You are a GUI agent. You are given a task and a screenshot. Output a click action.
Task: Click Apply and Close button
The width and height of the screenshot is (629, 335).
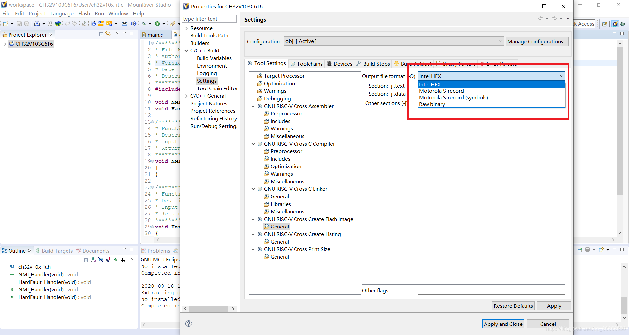pyautogui.click(x=503, y=324)
